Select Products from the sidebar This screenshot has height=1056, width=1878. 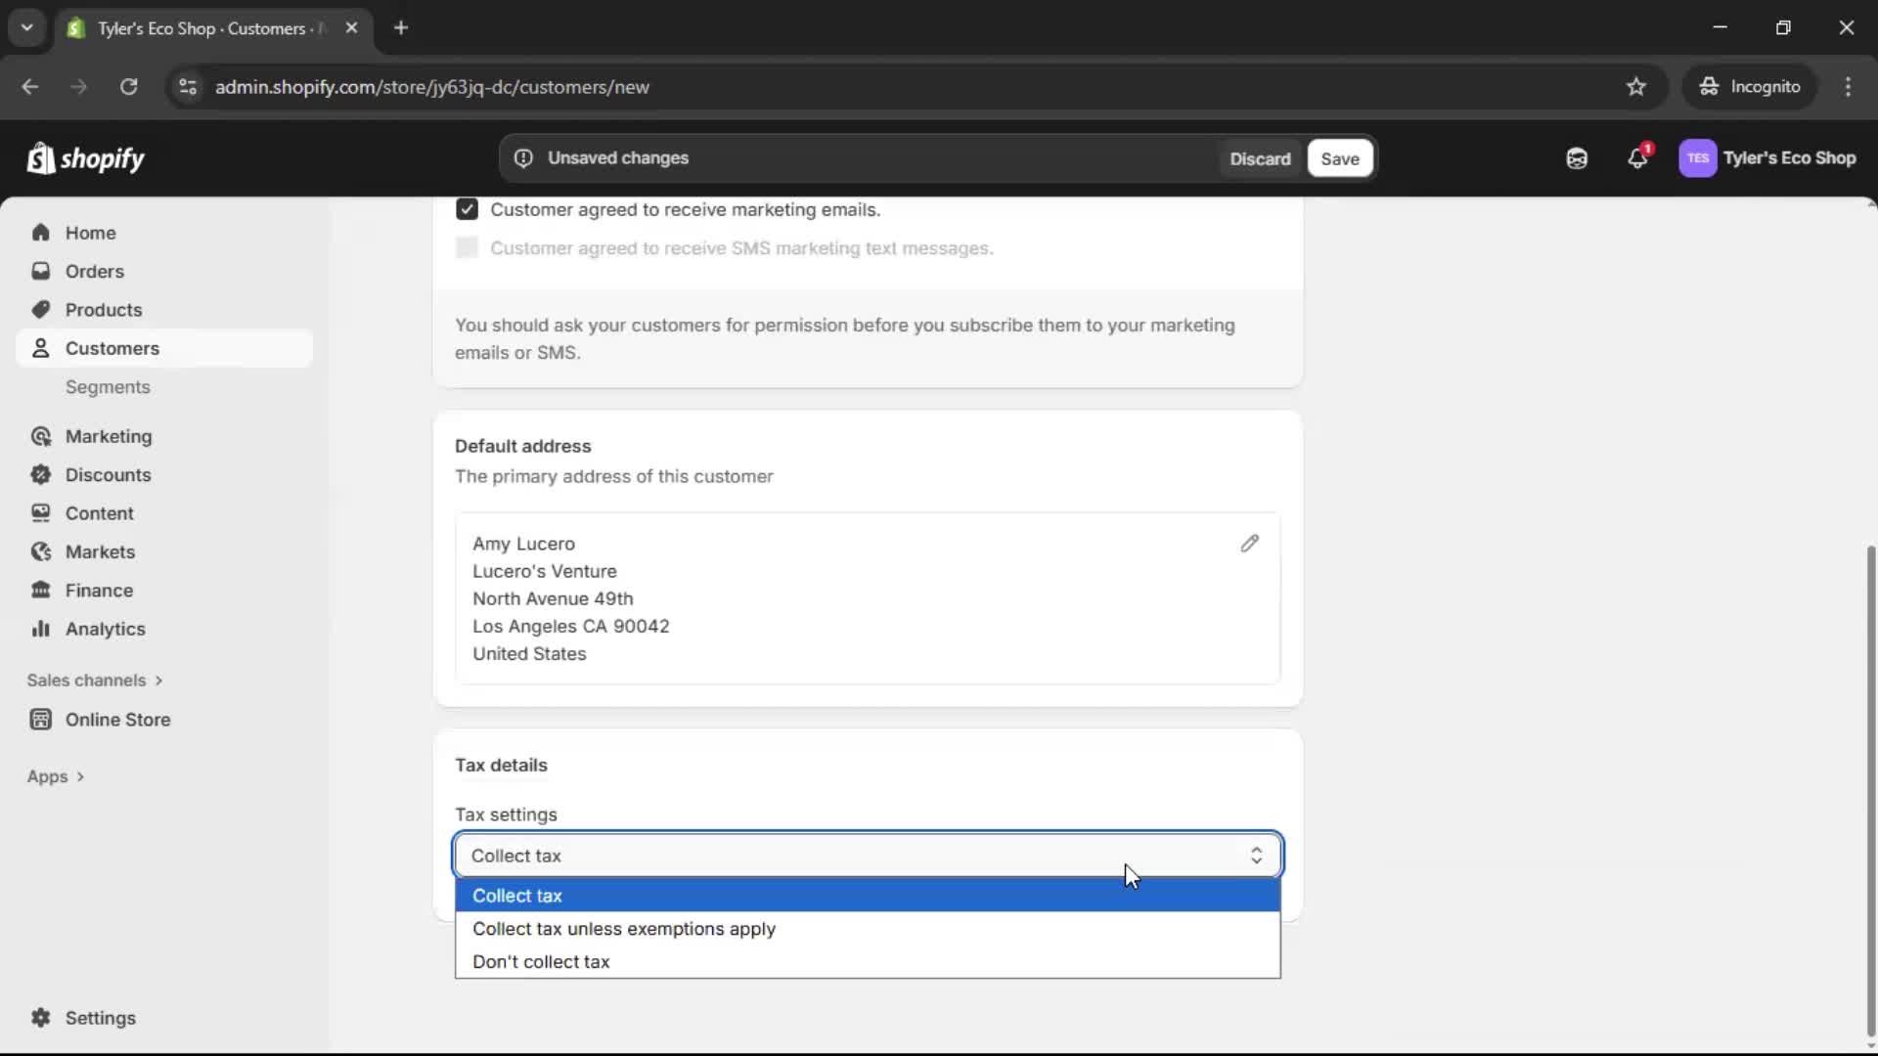click(x=104, y=309)
